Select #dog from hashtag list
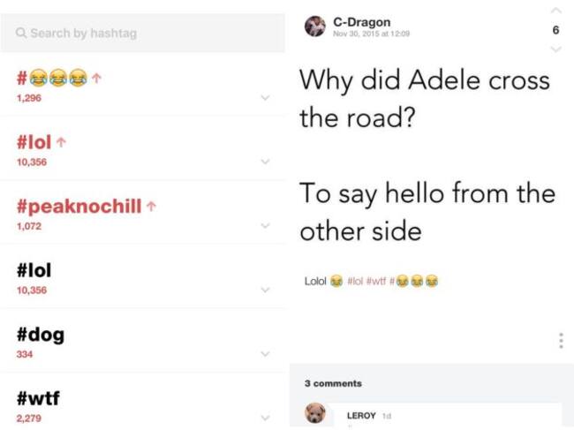The height and width of the screenshot is (430, 574). [x=41, y=336]
